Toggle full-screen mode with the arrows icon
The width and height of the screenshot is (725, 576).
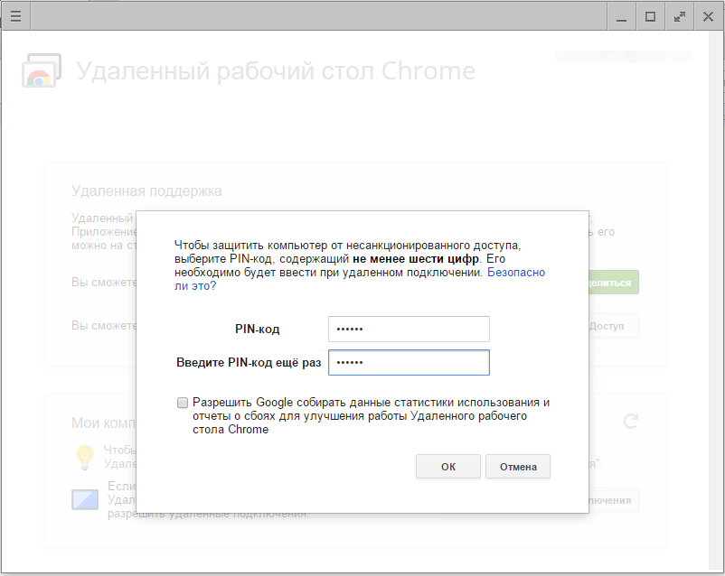tap(679, 17)
